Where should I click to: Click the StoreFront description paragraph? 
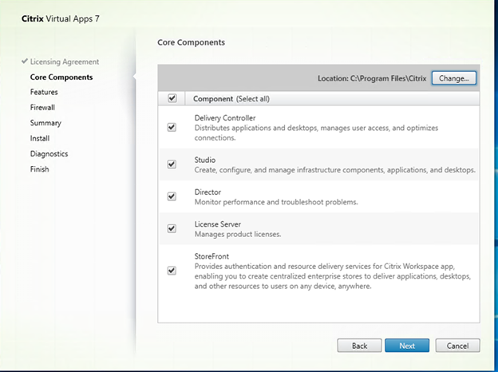[333, 276]
